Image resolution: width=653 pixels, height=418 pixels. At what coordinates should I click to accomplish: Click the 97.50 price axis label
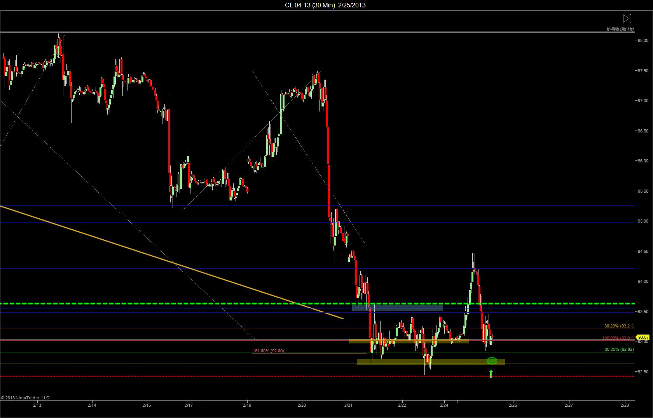643,71
